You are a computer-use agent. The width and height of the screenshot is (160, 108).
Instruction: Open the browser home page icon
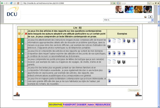click(x=18, y=3)
